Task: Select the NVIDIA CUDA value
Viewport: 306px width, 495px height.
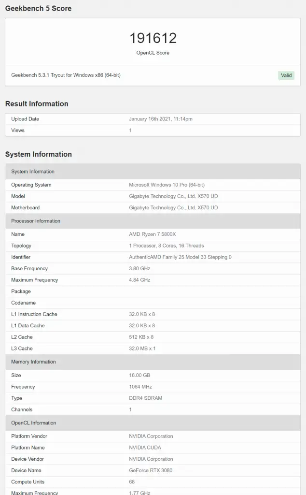Action: (145, 448)
